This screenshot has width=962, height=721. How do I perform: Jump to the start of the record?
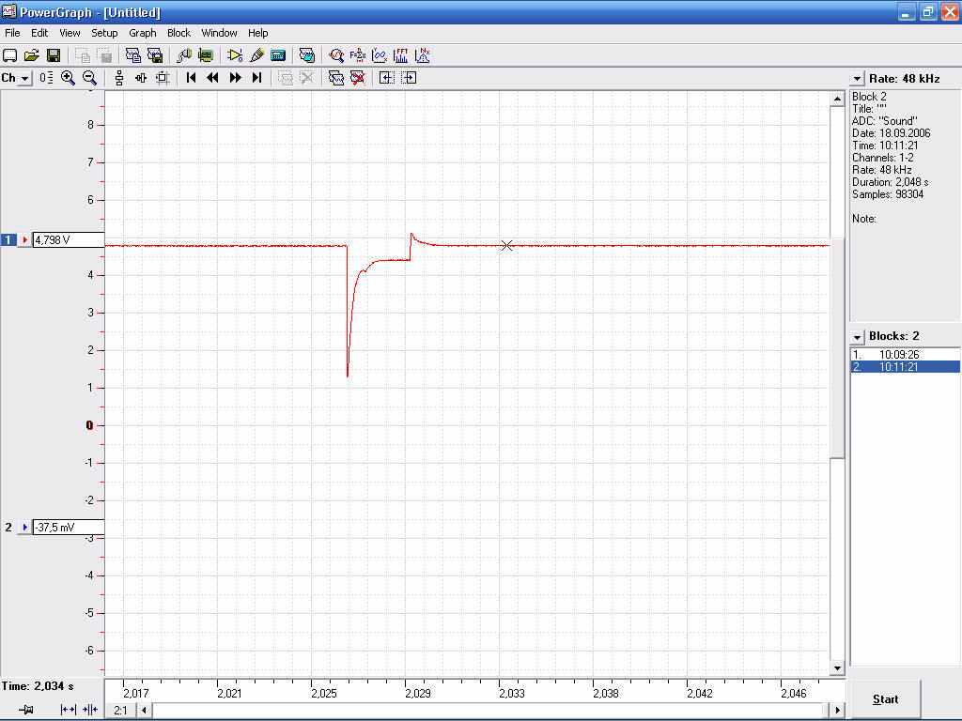pyautogui.click(x=191, y=78)
